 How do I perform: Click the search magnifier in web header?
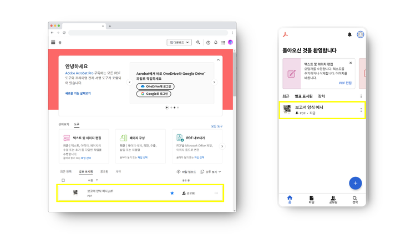(198, 42)
